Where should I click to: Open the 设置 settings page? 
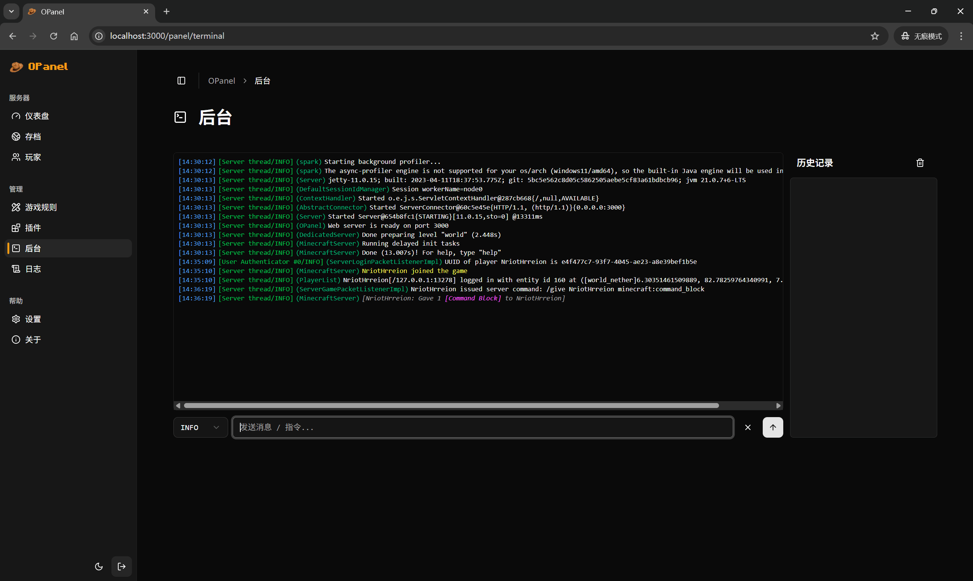pos(33,319)
